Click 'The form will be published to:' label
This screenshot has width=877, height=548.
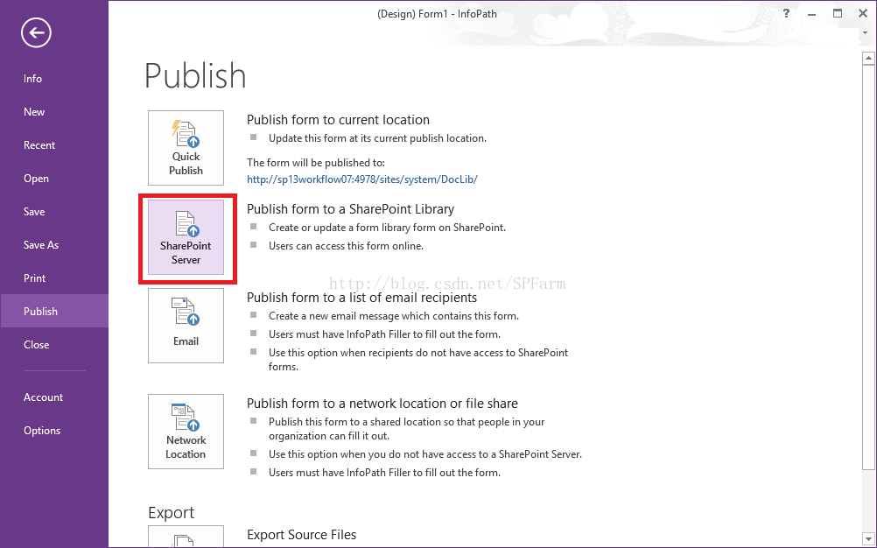tap(316, 163)
